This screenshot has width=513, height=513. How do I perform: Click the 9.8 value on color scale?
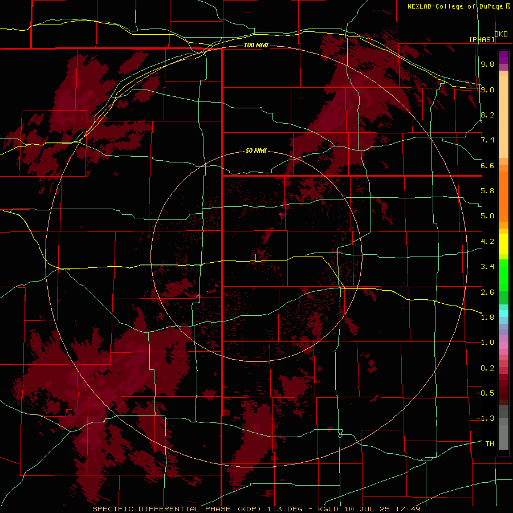coord(487,64)
